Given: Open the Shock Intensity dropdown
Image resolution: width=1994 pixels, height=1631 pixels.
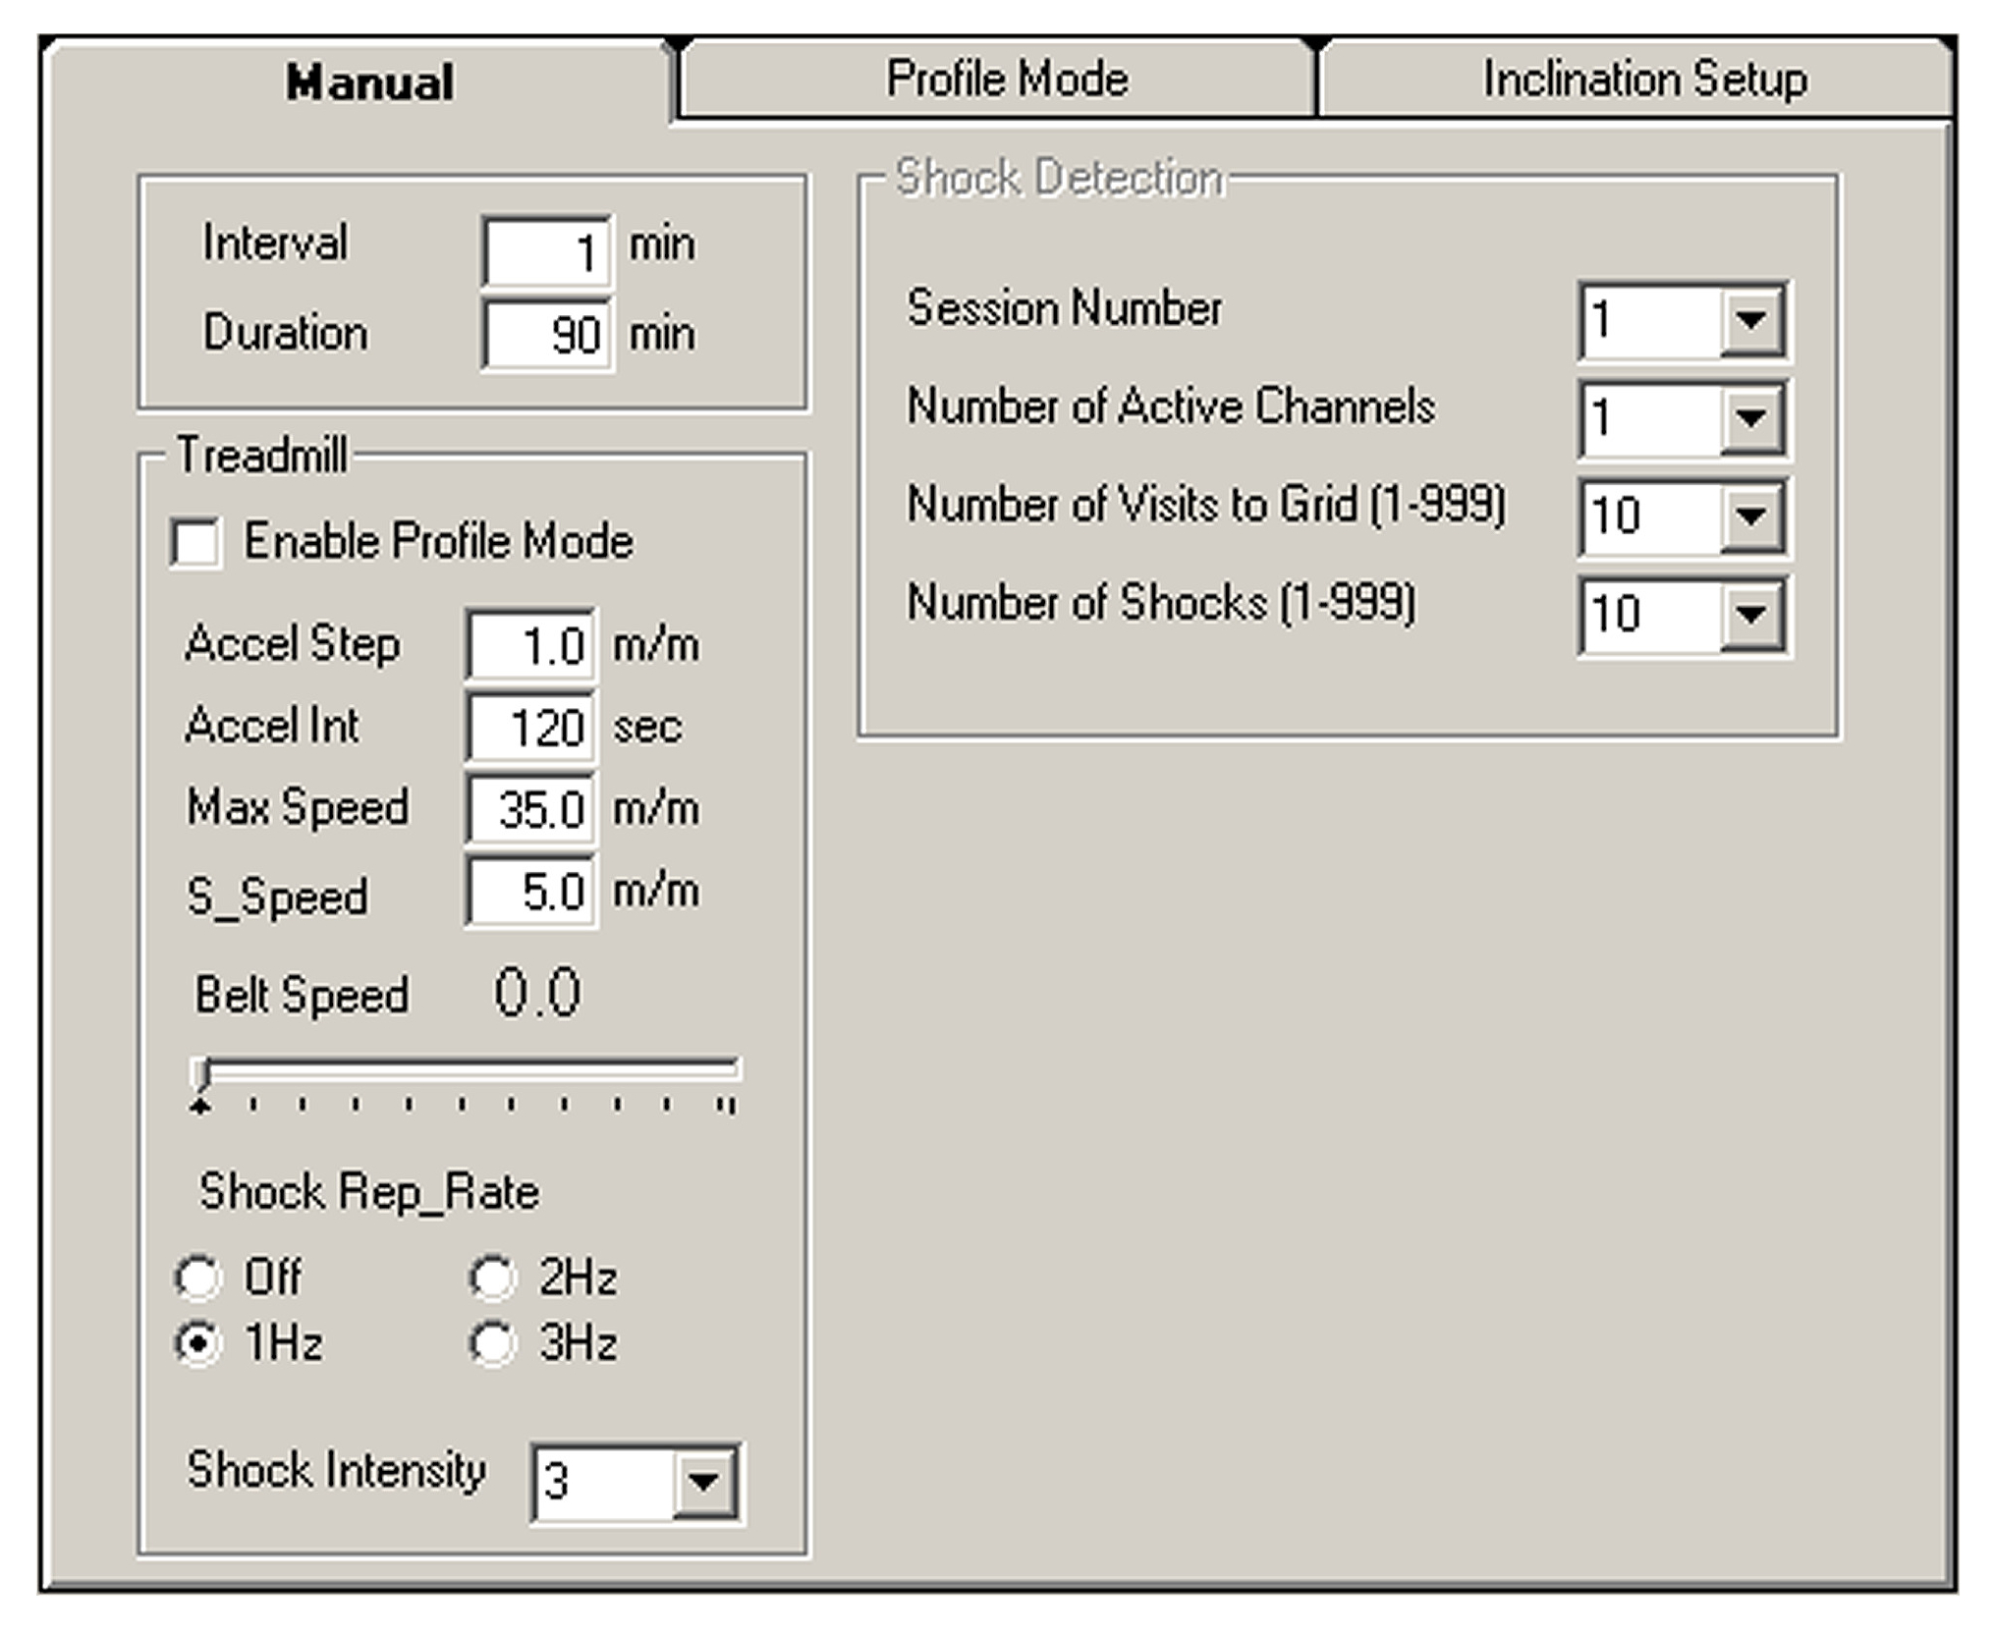Looking at the screenshot, I should (x=703, y=1481).
